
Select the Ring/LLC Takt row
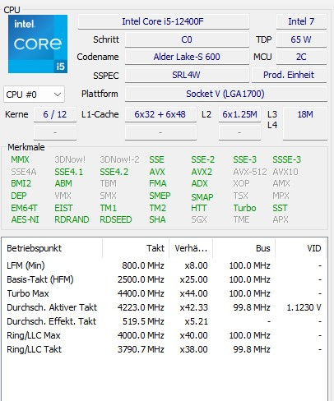tap(164, 349)
